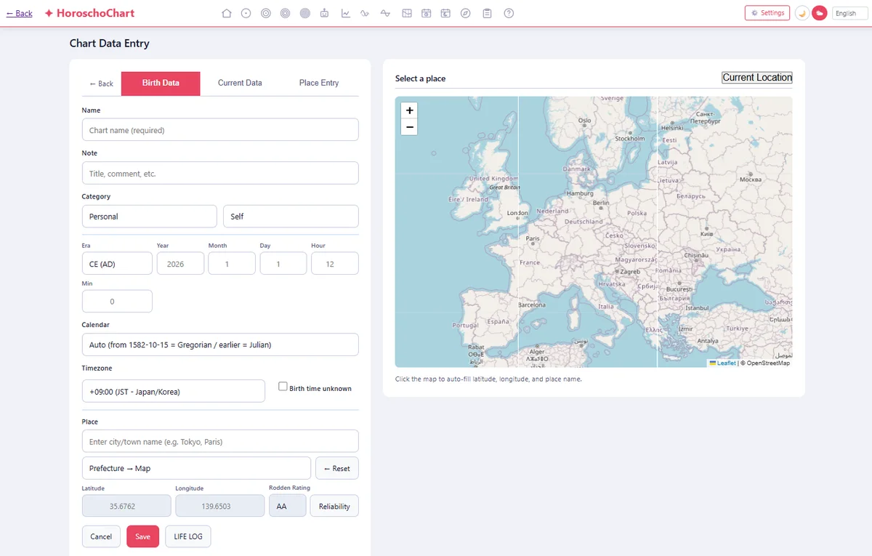Open the line graph icon

click(x=346, y=13)
